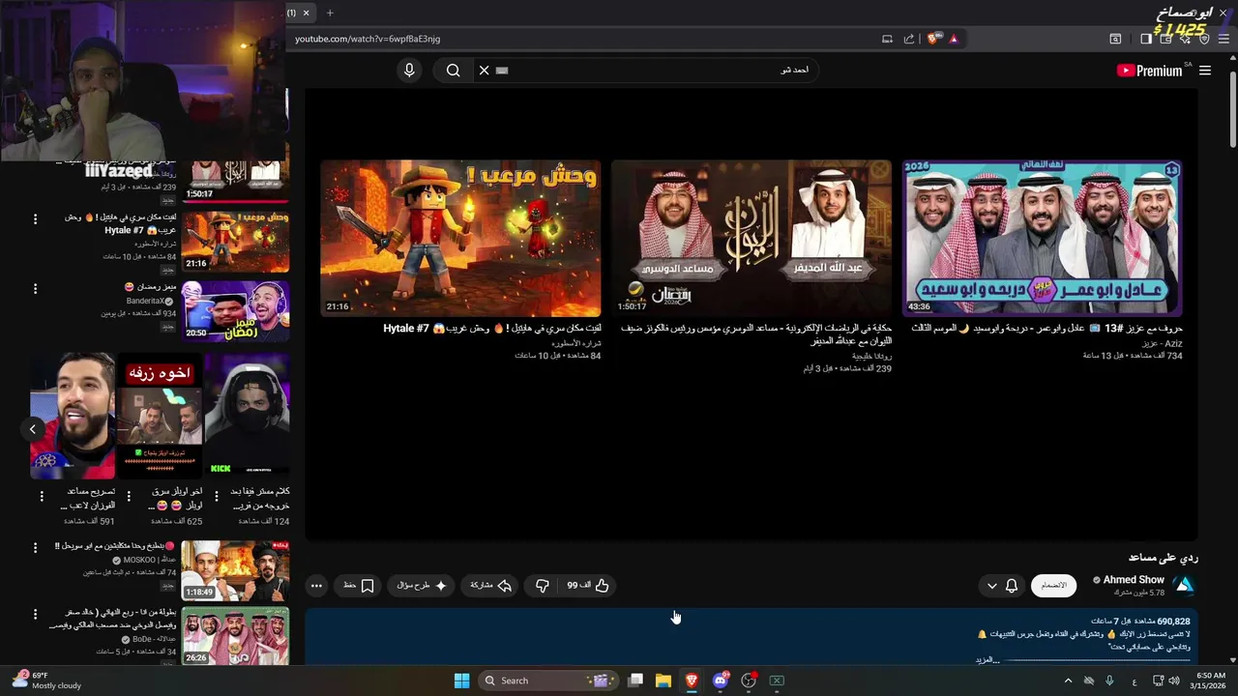
Task: Open the tab search icon in toolbar
Action: tap(1115, 39)
